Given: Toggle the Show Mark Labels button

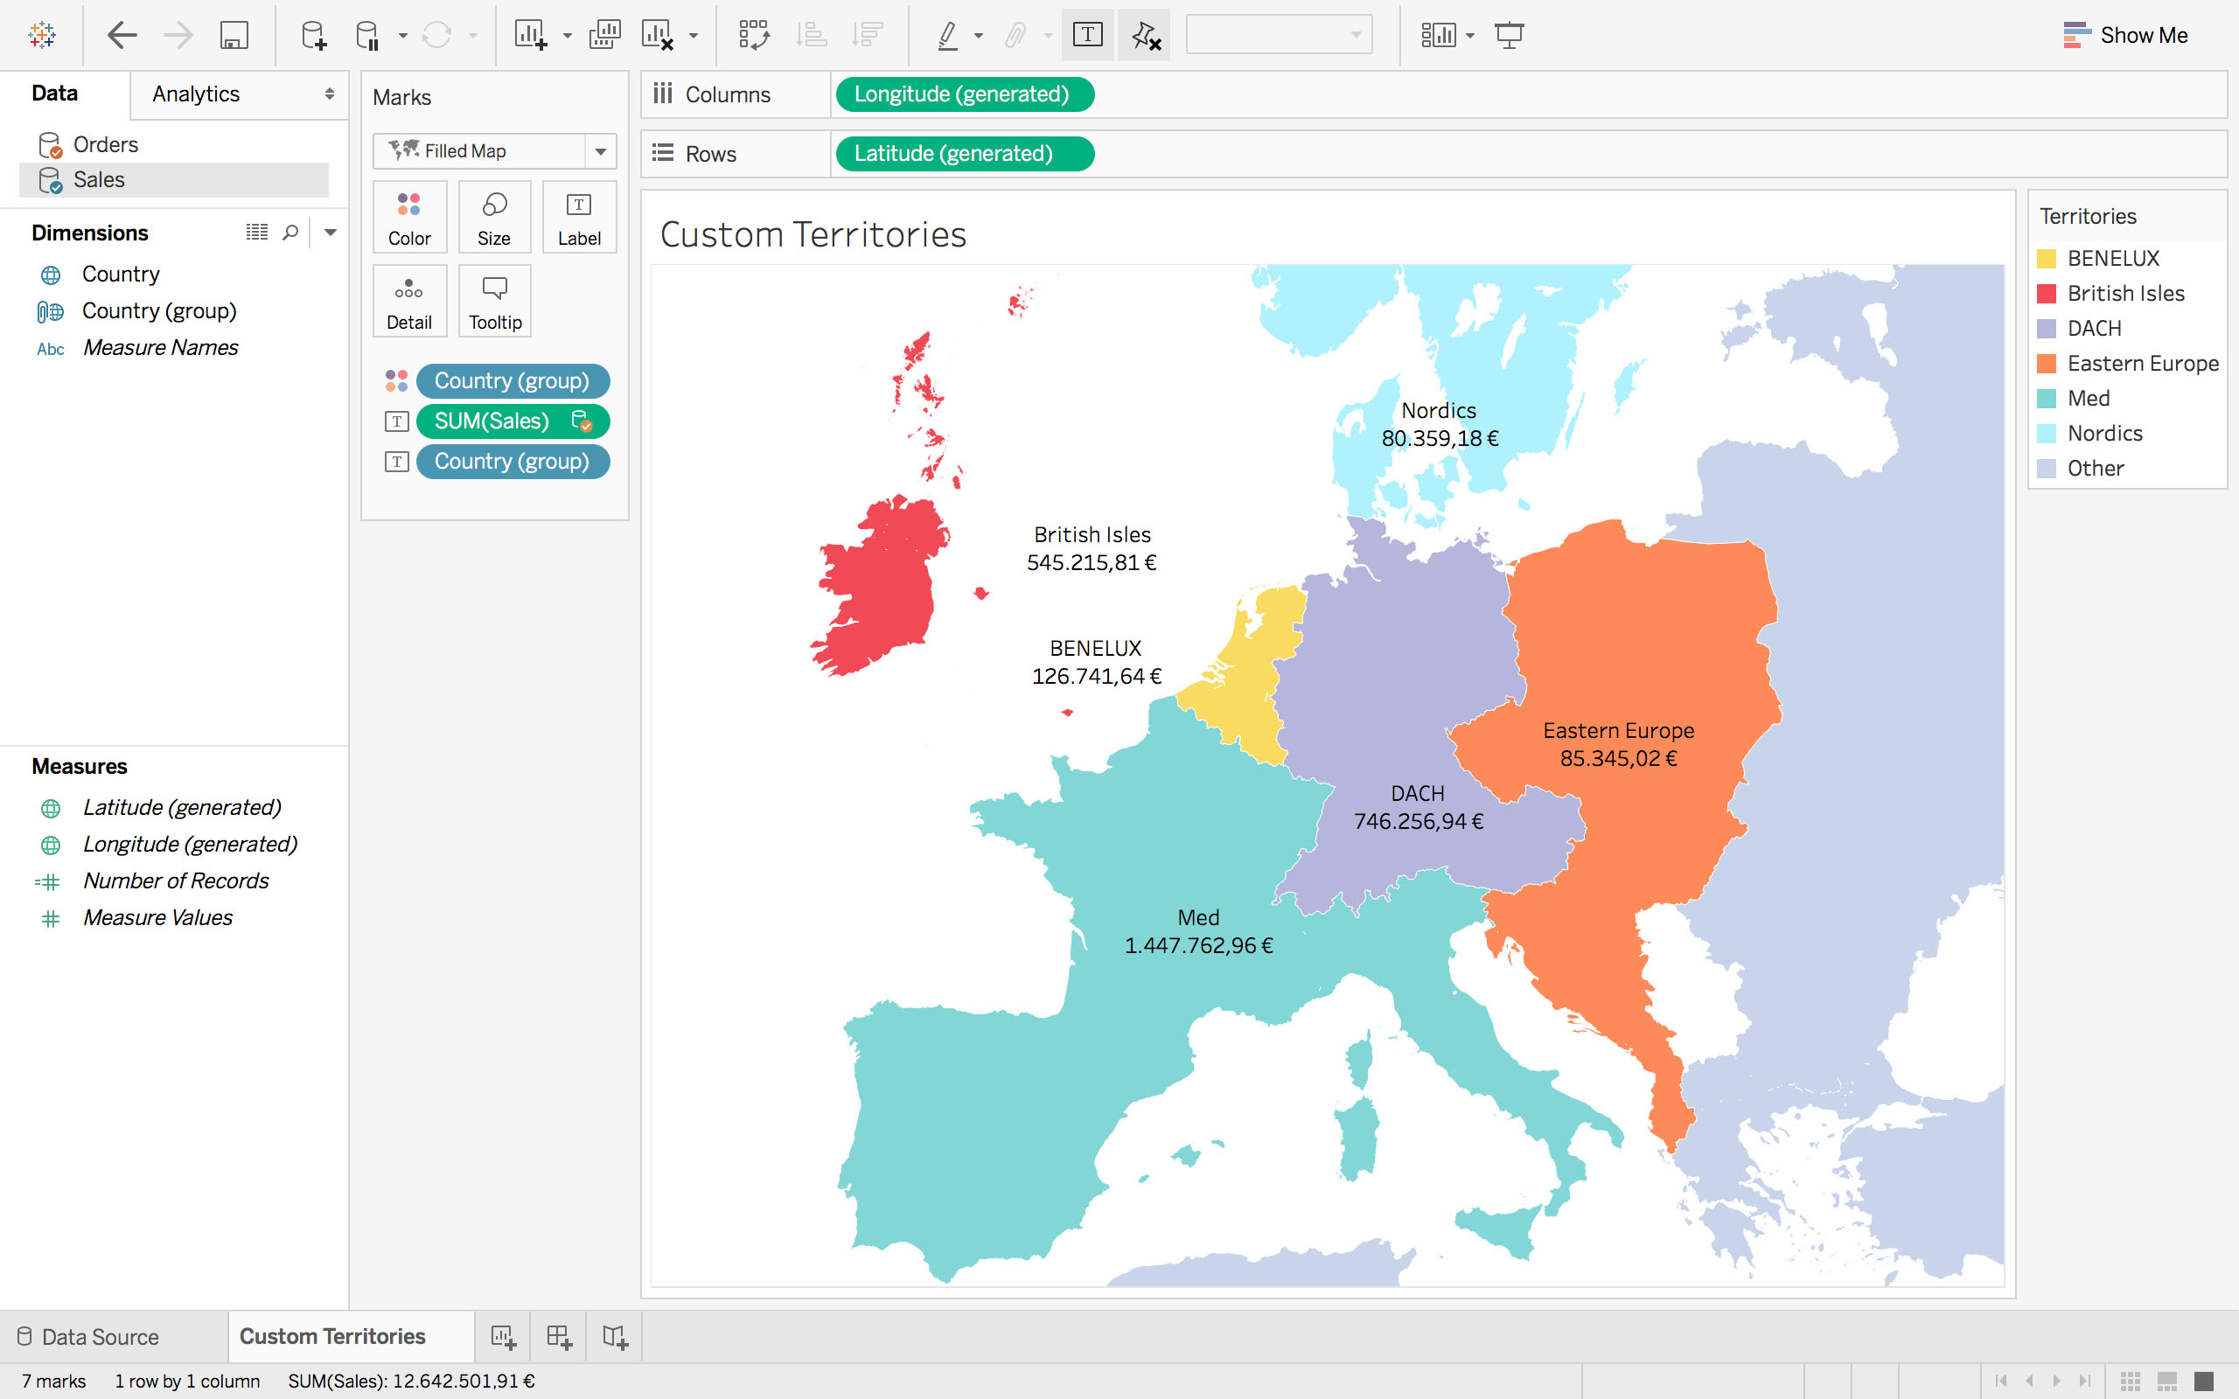Looking at the screenshot, I should (x=1087, y=35).
